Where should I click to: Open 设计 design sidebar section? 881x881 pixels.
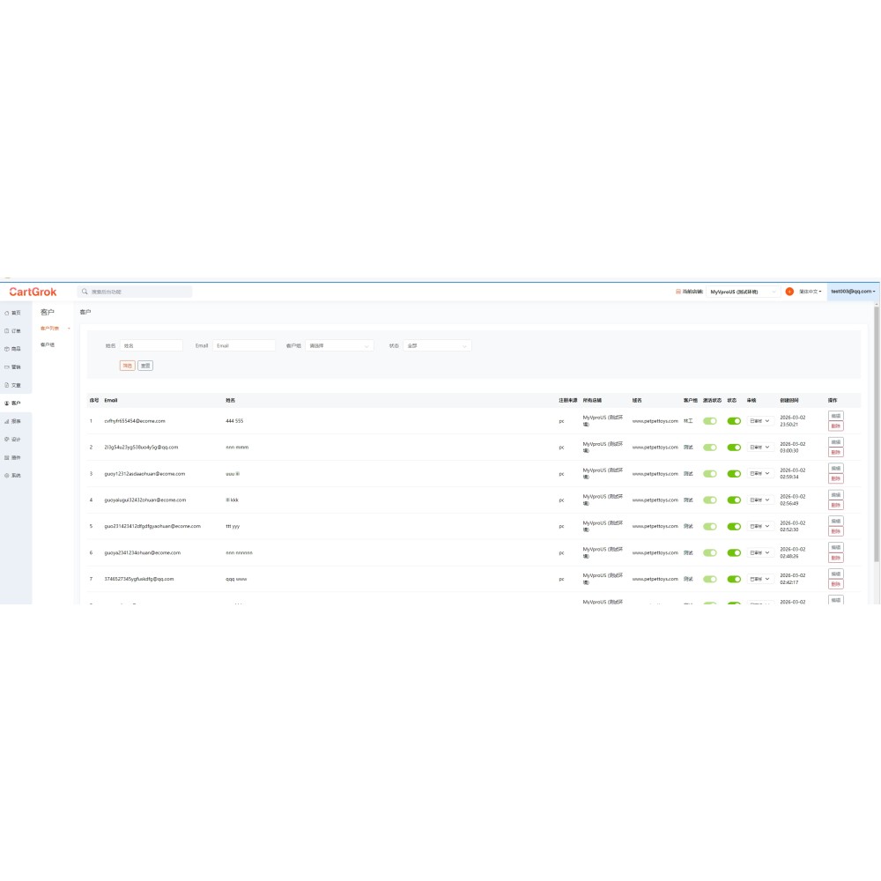tap(15, 439)
